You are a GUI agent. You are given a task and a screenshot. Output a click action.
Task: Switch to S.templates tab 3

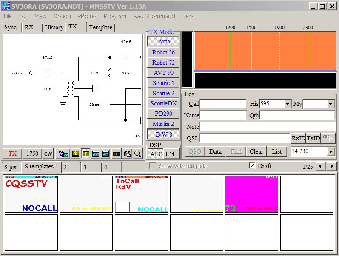tap(91, 167)
